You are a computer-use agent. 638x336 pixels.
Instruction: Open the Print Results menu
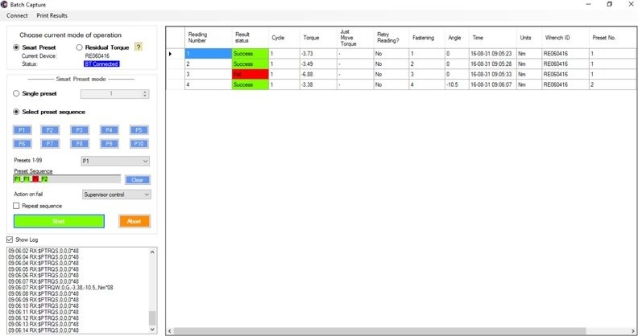(52, 15)
